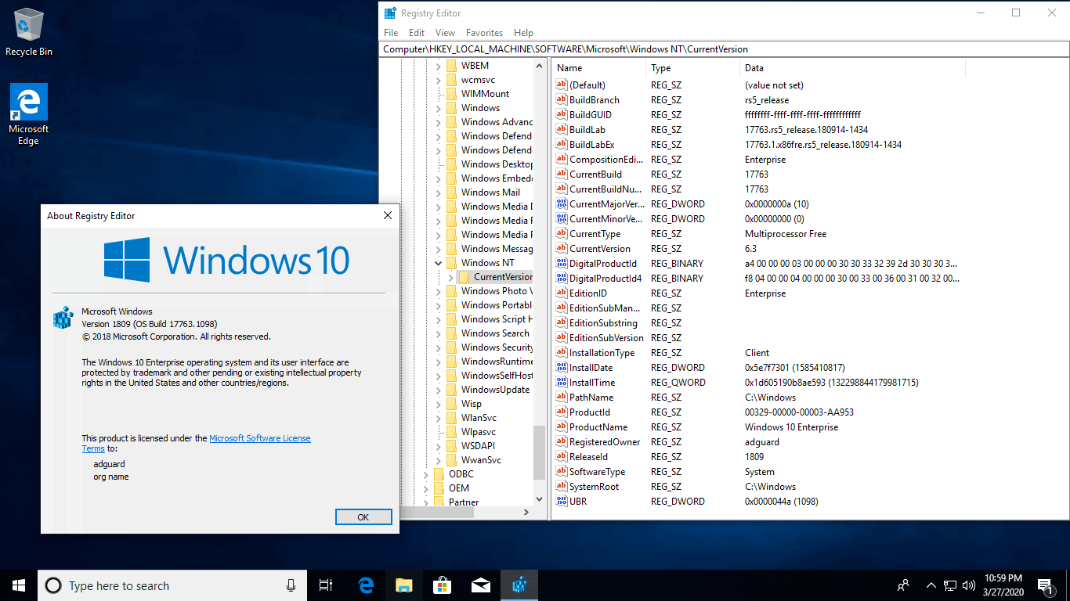Click the Name column header
The width and height of the screenshot is (1070, 601).
[x=599, y=68]
